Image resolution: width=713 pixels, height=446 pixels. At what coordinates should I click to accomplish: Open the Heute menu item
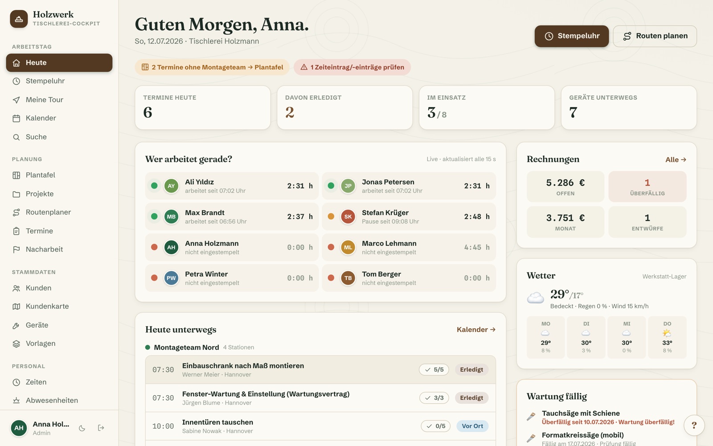point(59,63)
